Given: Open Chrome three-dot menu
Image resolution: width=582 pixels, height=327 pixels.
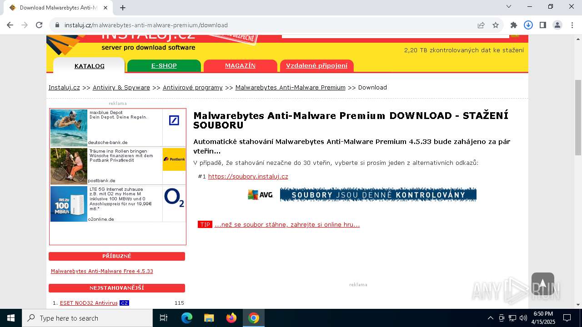Looking at the screenshot, I should (x=572, y=25).
